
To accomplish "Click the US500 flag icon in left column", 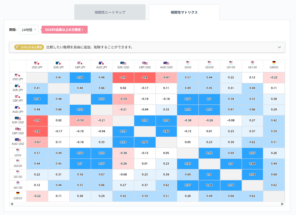I will [x=18, y=161].
